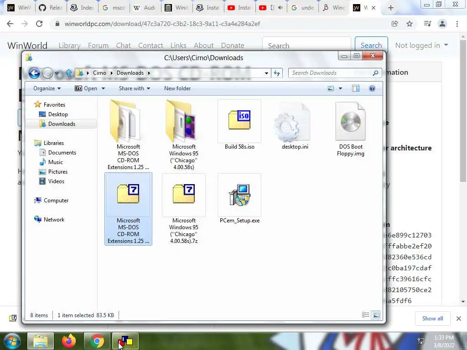
Task: Open the WinWorld About link
Action: coord(204,46)
